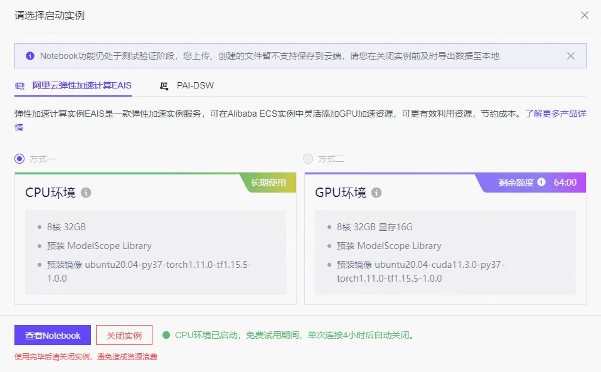Select the CPU环境 card title
This screenshot has height=372, width=601.
click(51, 193)
